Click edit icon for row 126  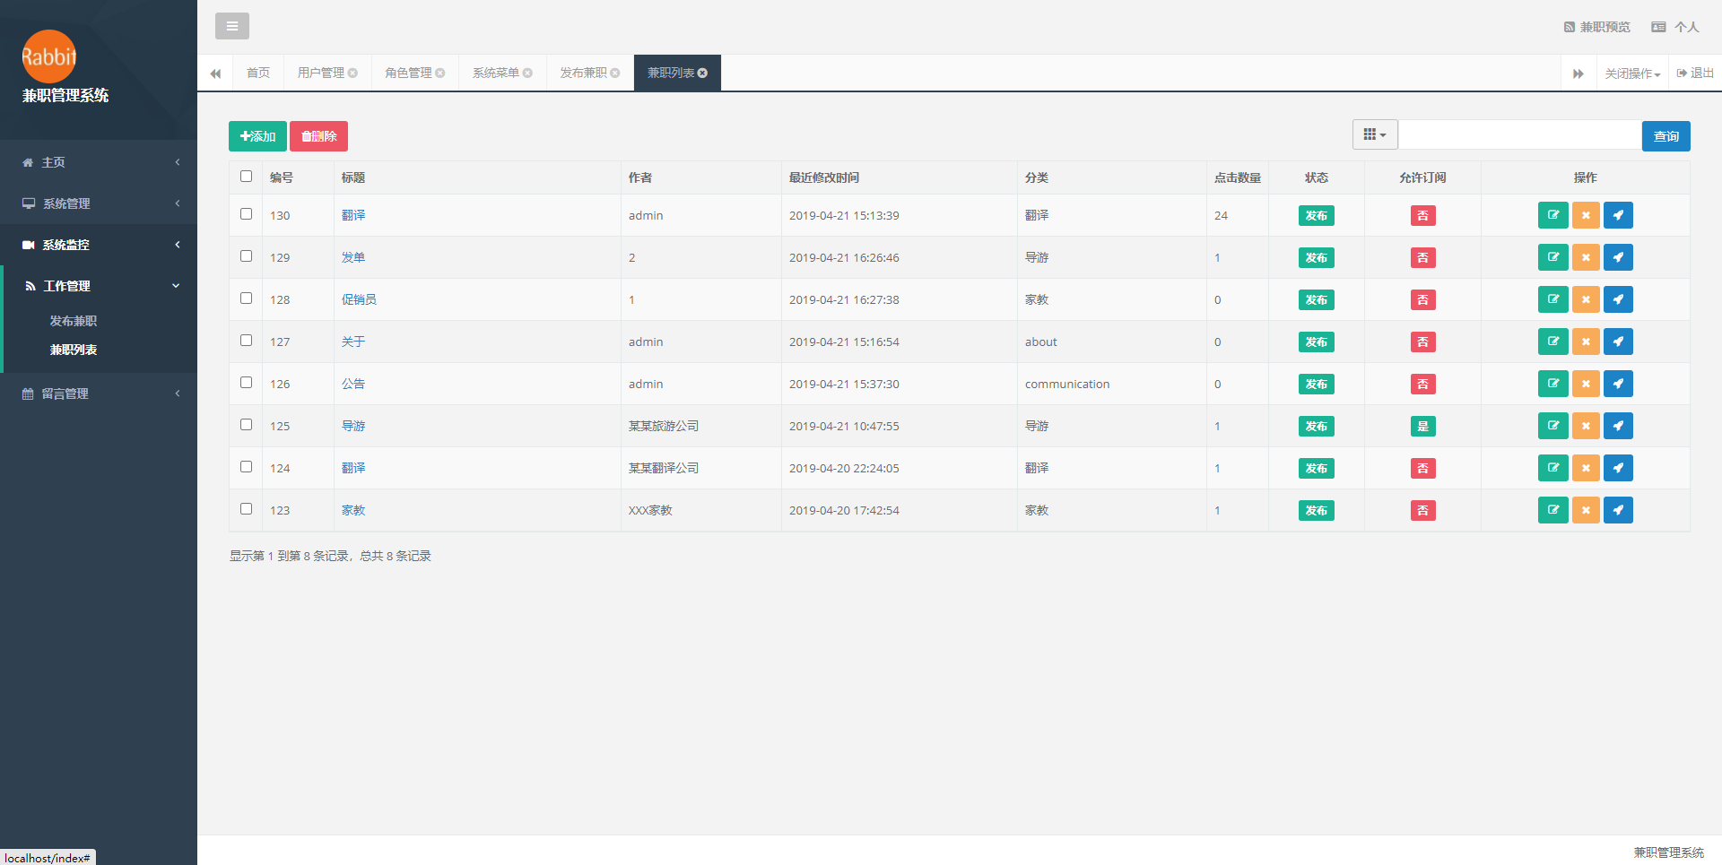pyautogui.click(x=1552, y=384)
